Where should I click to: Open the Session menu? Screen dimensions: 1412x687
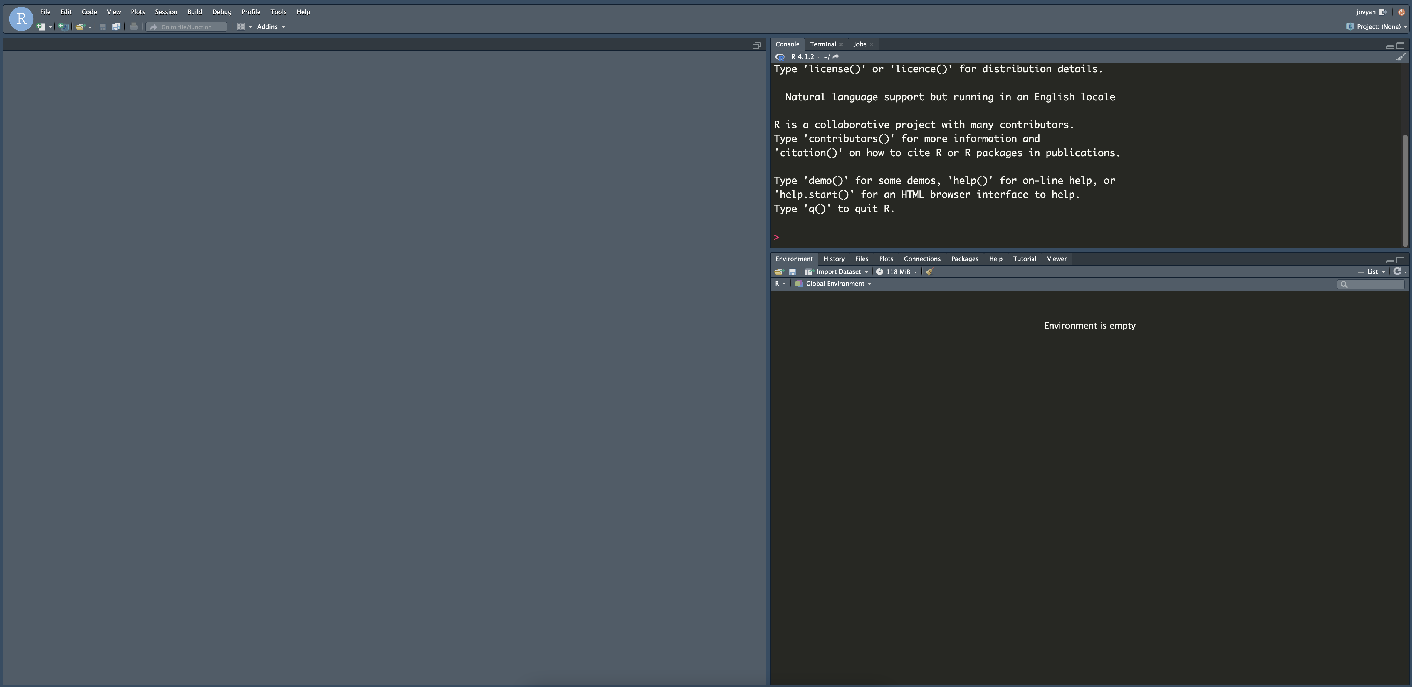point(166,11)
